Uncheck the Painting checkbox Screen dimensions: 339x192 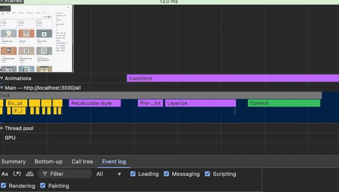coord(43,185)
